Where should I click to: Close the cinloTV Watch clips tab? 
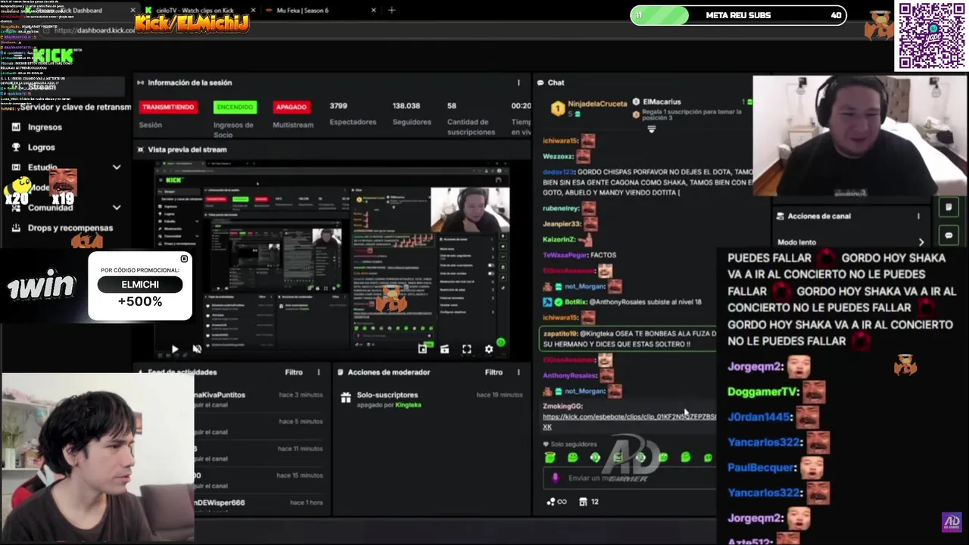pyautogui.click(x=253, y=11)
